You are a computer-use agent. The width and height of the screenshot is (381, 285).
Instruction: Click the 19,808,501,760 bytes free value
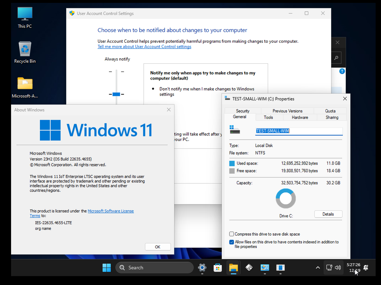click(299, 171)
